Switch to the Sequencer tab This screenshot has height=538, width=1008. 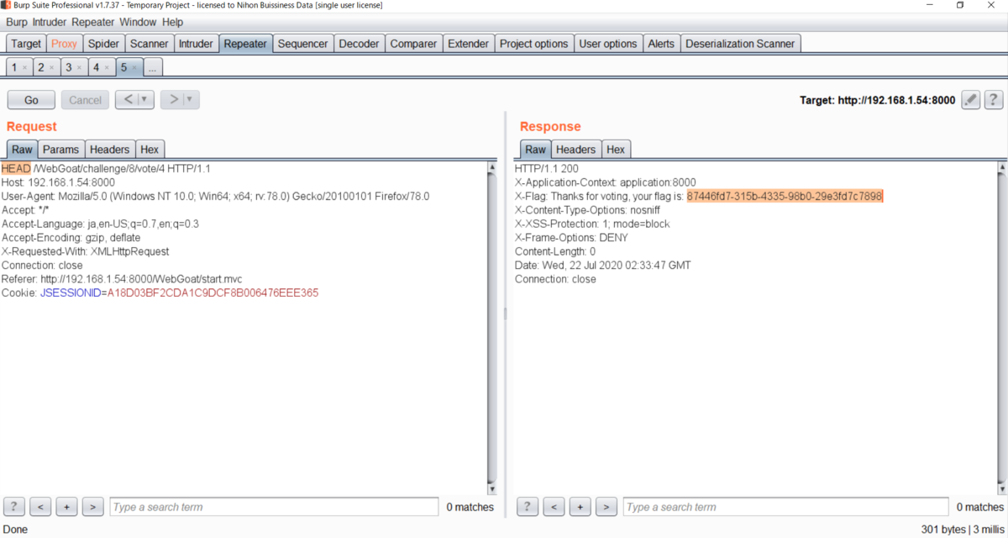303,44
